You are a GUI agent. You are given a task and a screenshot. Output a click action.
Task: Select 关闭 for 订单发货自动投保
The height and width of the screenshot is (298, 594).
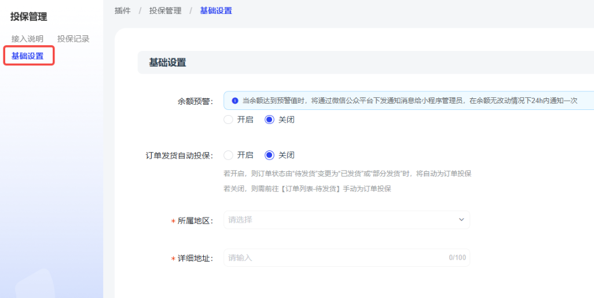(270, 155)
